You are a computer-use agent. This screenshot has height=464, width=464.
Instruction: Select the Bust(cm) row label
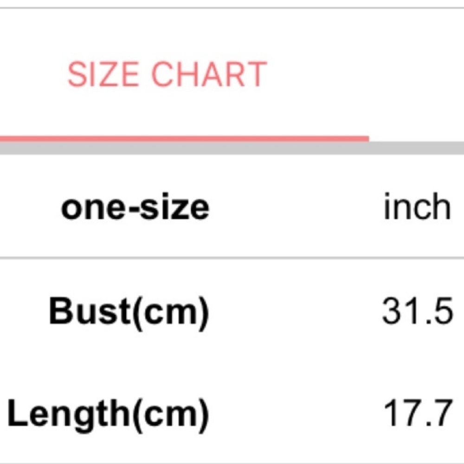click(129, 312)
